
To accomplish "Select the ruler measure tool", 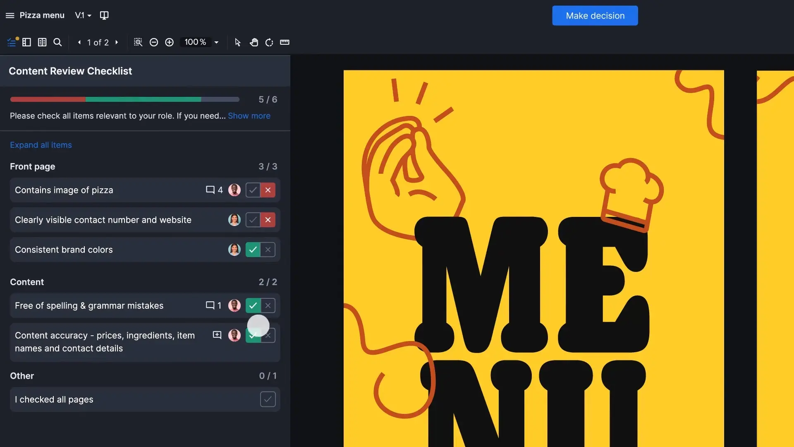I will 285,42.
